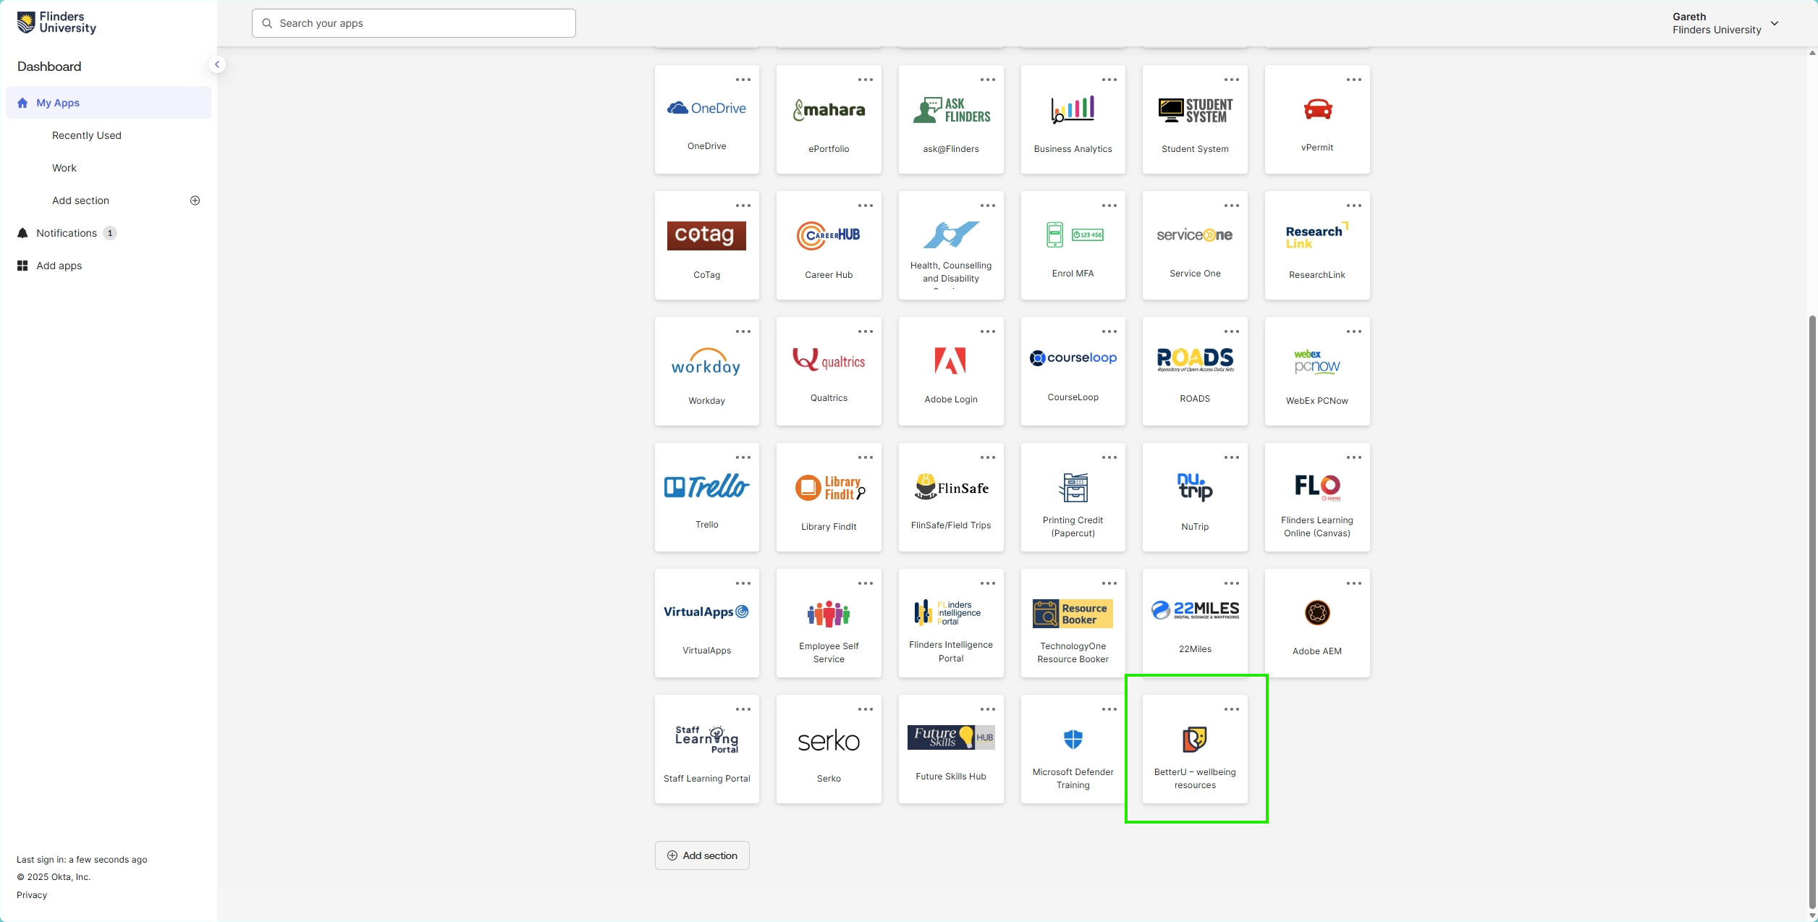Viewport: 1818px width, 922px height.
Task: Click the plus icon beside Add section
Action: point(195,200)
